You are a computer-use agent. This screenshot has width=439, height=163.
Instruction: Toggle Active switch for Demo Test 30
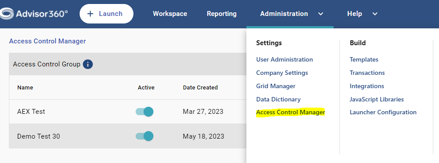point(145,136)
